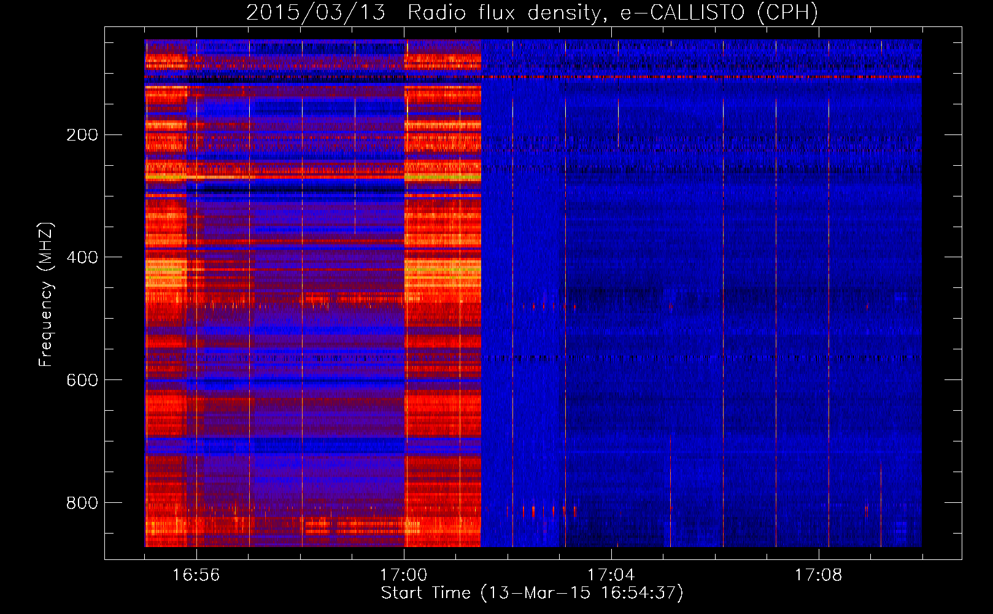The image size is (993, 614).
Task: Click the 200 frequency tick label
Action: [82, 135]
